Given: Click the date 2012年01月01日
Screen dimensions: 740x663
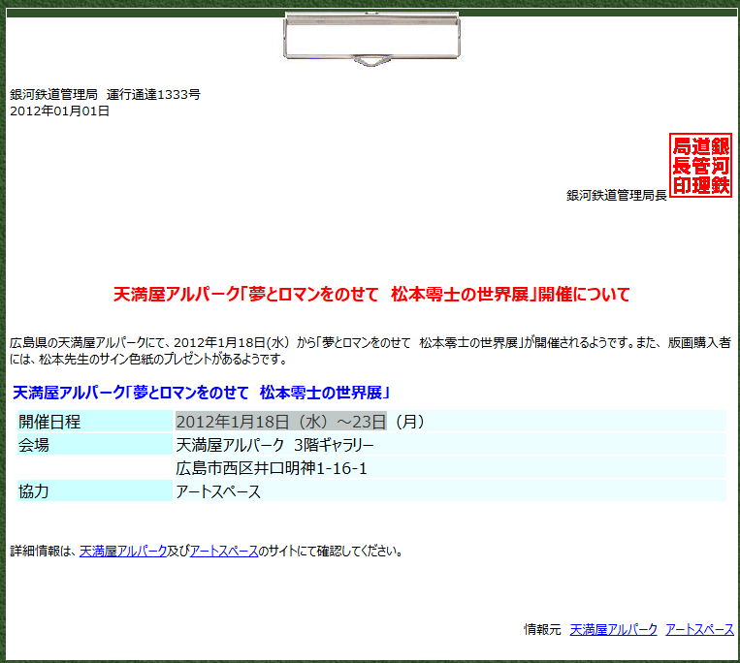Looking at the screenshot, I should tap(59, 110).
